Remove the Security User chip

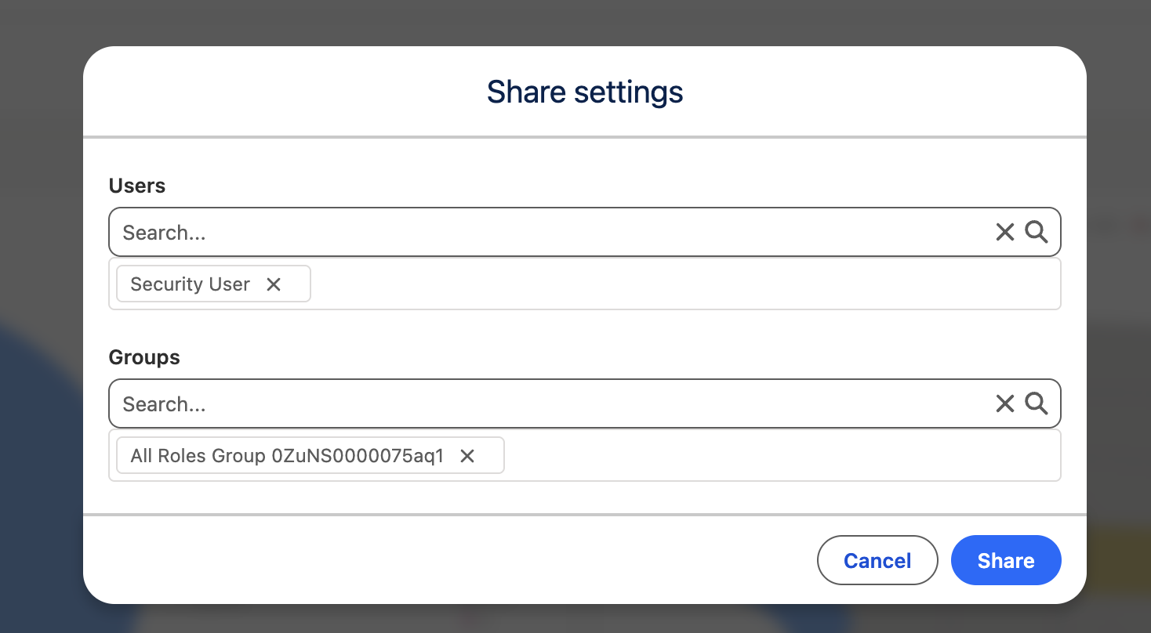click(x=274, y=284)
